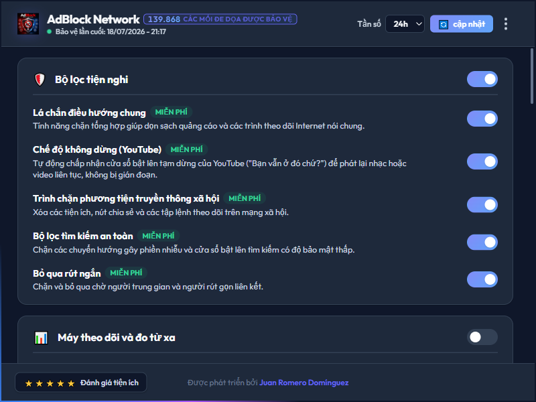Click MIỄN PHÍ badge next to Bỏ qua rút ngắn
Image resolution: width=536 pixels, height=402 pixels.
tap(126, 273)
